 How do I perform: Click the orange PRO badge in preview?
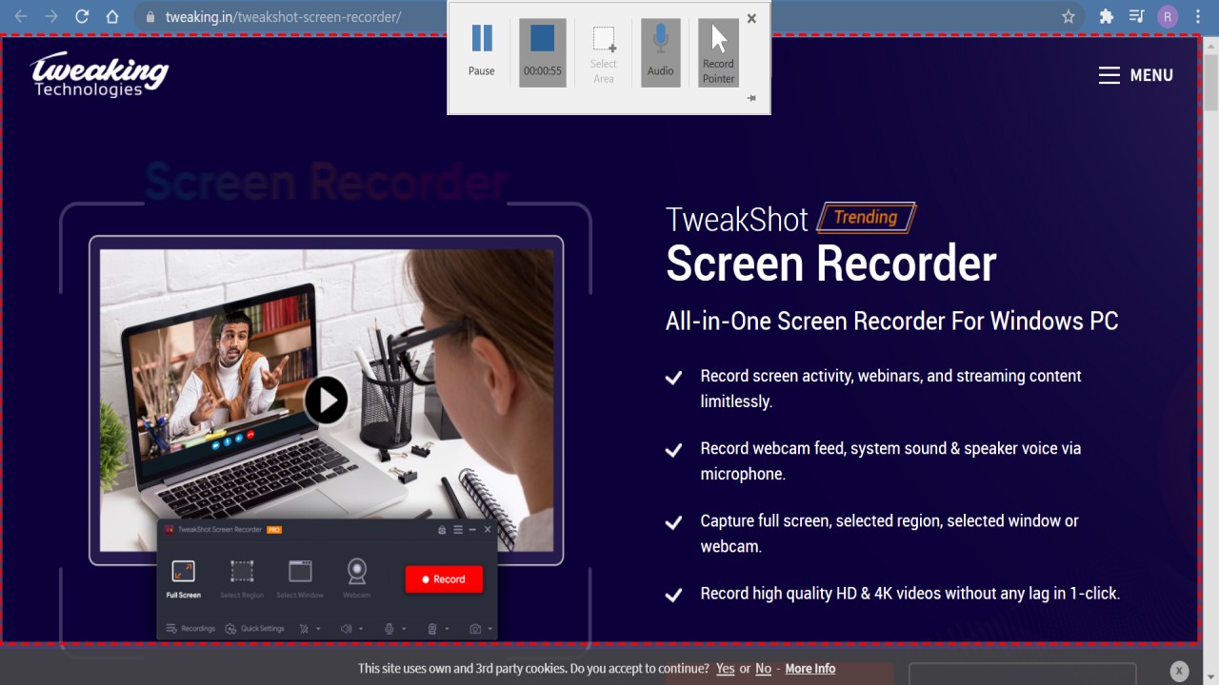[x=274, y=530]
